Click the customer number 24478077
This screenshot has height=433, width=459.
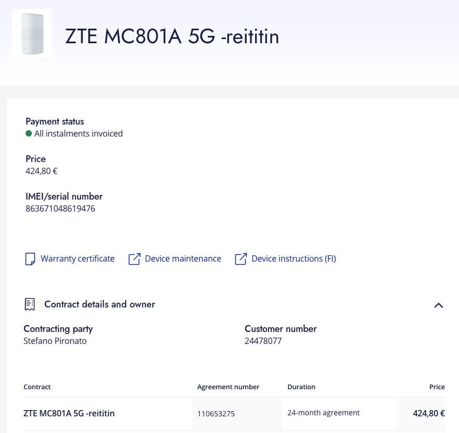click(263, 341)
